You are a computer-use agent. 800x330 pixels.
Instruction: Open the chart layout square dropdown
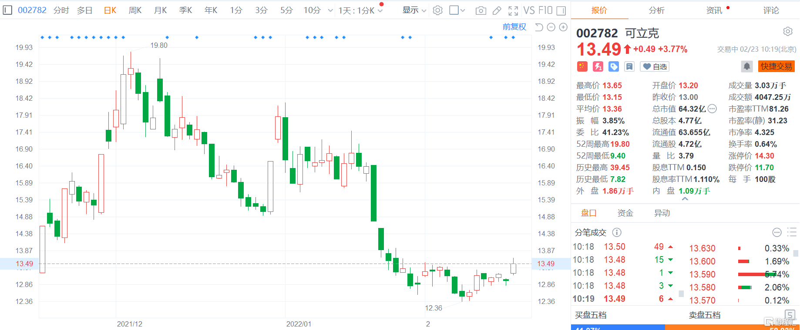[457, 10]
